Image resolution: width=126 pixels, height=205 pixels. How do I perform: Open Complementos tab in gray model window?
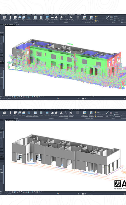(64, 110)
